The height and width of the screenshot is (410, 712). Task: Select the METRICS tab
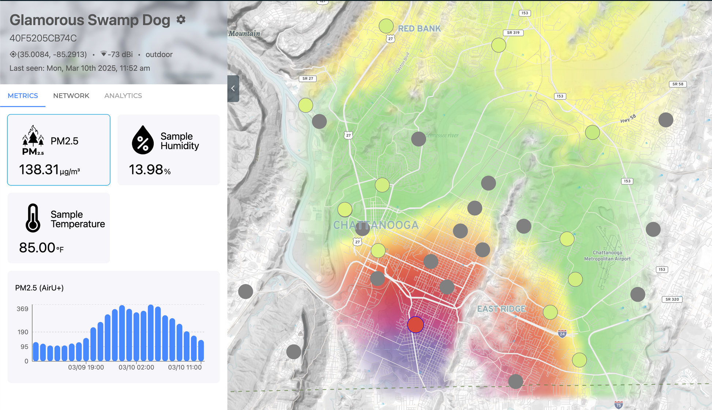(x=23, y=95)
